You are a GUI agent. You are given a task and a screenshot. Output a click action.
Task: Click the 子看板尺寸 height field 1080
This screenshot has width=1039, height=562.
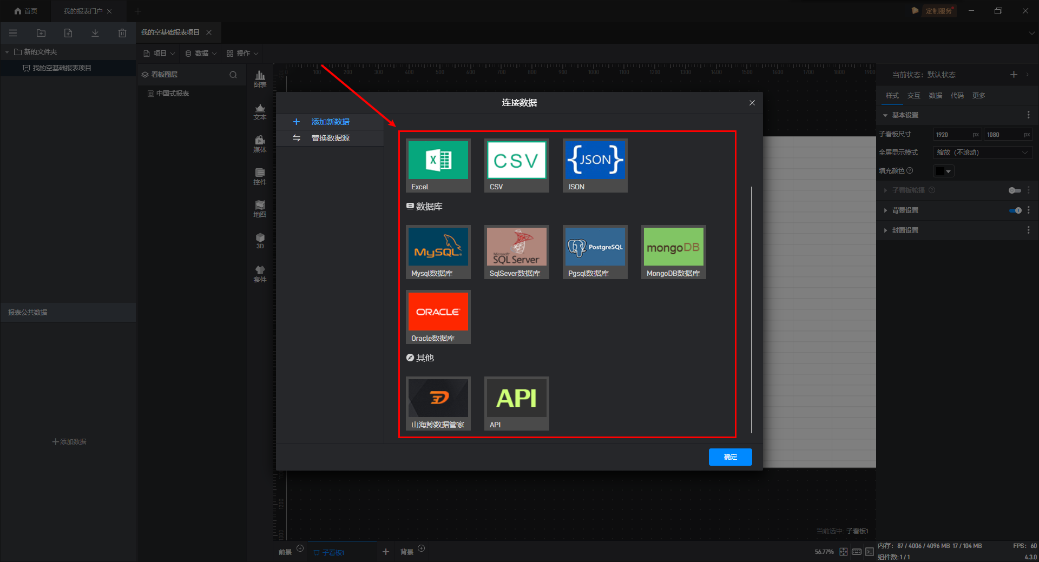point(1008,135)
